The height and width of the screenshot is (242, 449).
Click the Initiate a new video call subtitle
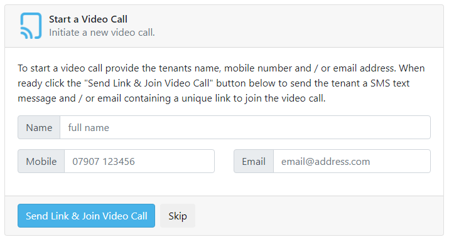(102, 33)
